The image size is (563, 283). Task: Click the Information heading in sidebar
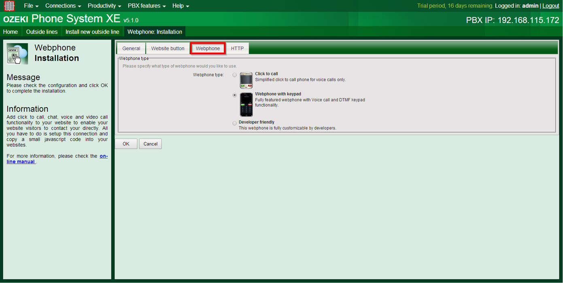28,109
